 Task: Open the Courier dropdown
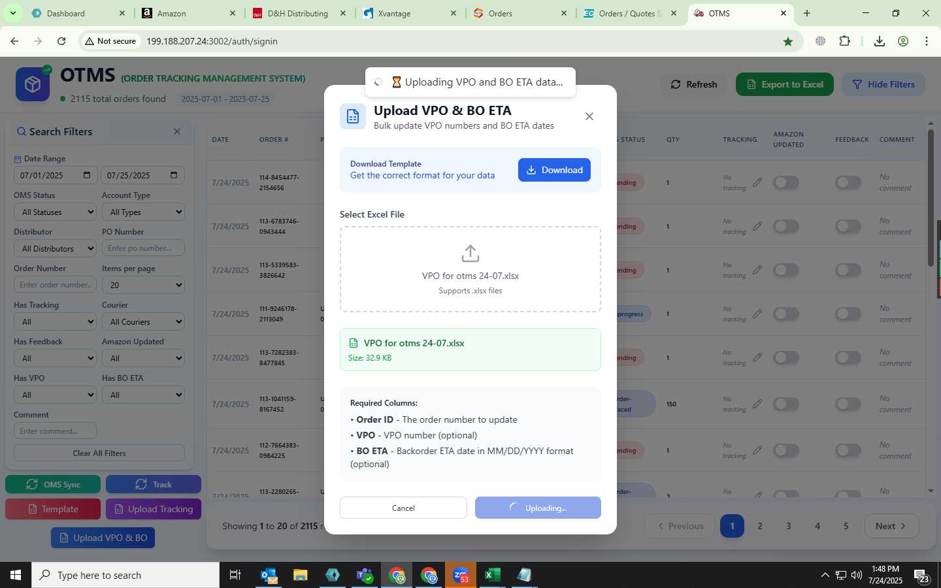pos(143,321)
